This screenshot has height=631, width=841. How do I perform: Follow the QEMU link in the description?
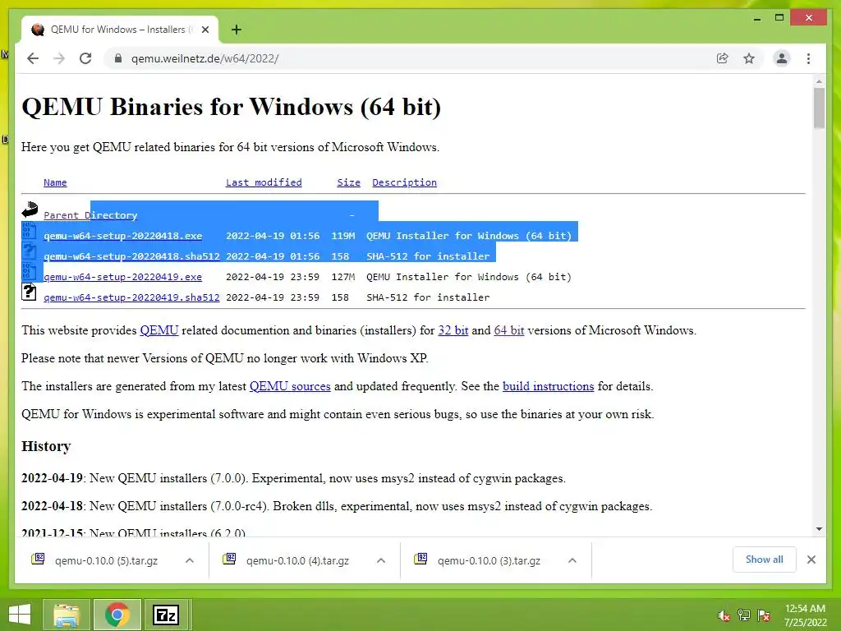pos(159,330)
